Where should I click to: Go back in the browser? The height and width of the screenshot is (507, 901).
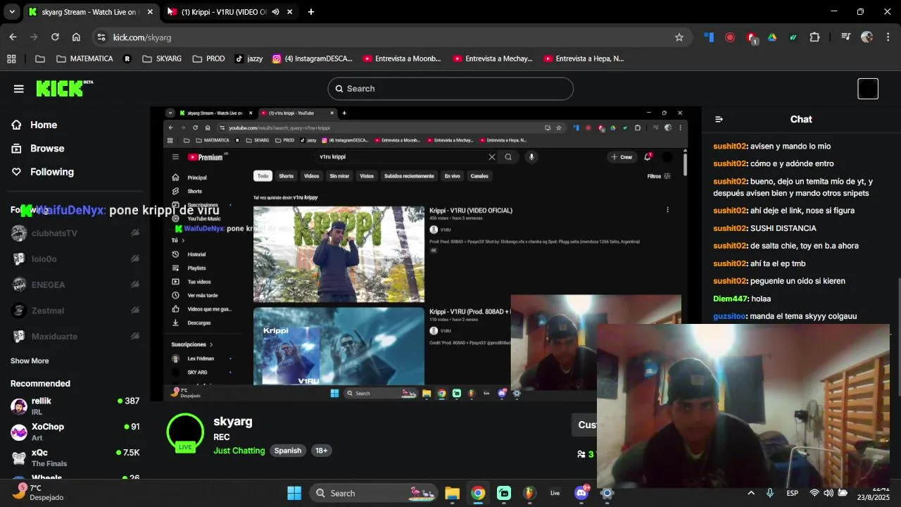[13, 37]
